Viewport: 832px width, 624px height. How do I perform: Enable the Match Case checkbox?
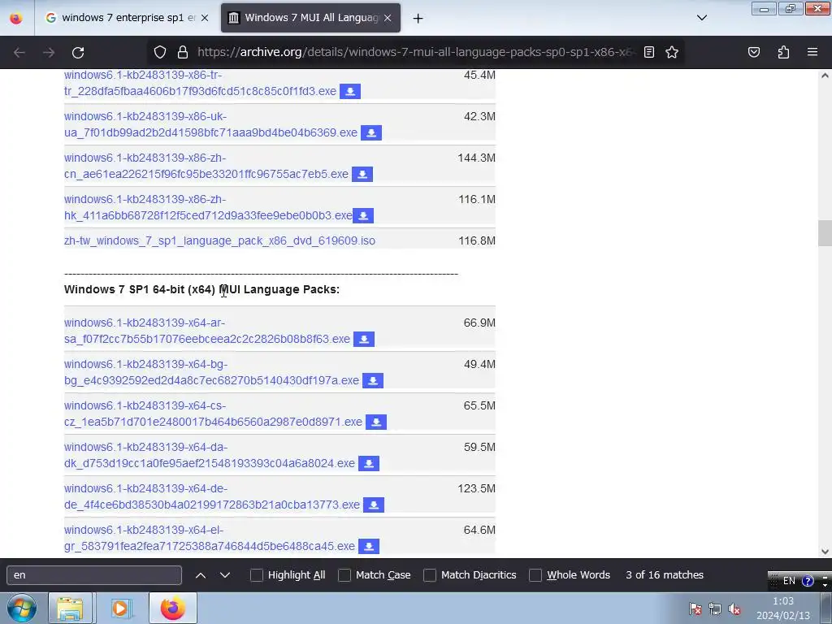tap(344, 575)
